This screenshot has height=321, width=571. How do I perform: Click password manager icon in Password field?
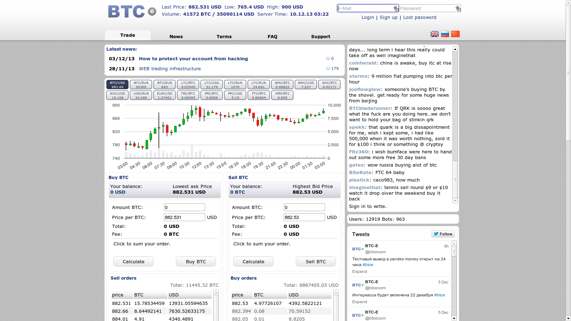458,8
